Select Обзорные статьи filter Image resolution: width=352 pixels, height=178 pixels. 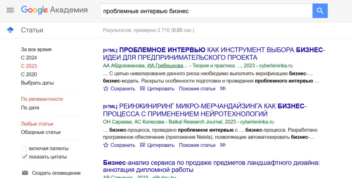(41, 132)
